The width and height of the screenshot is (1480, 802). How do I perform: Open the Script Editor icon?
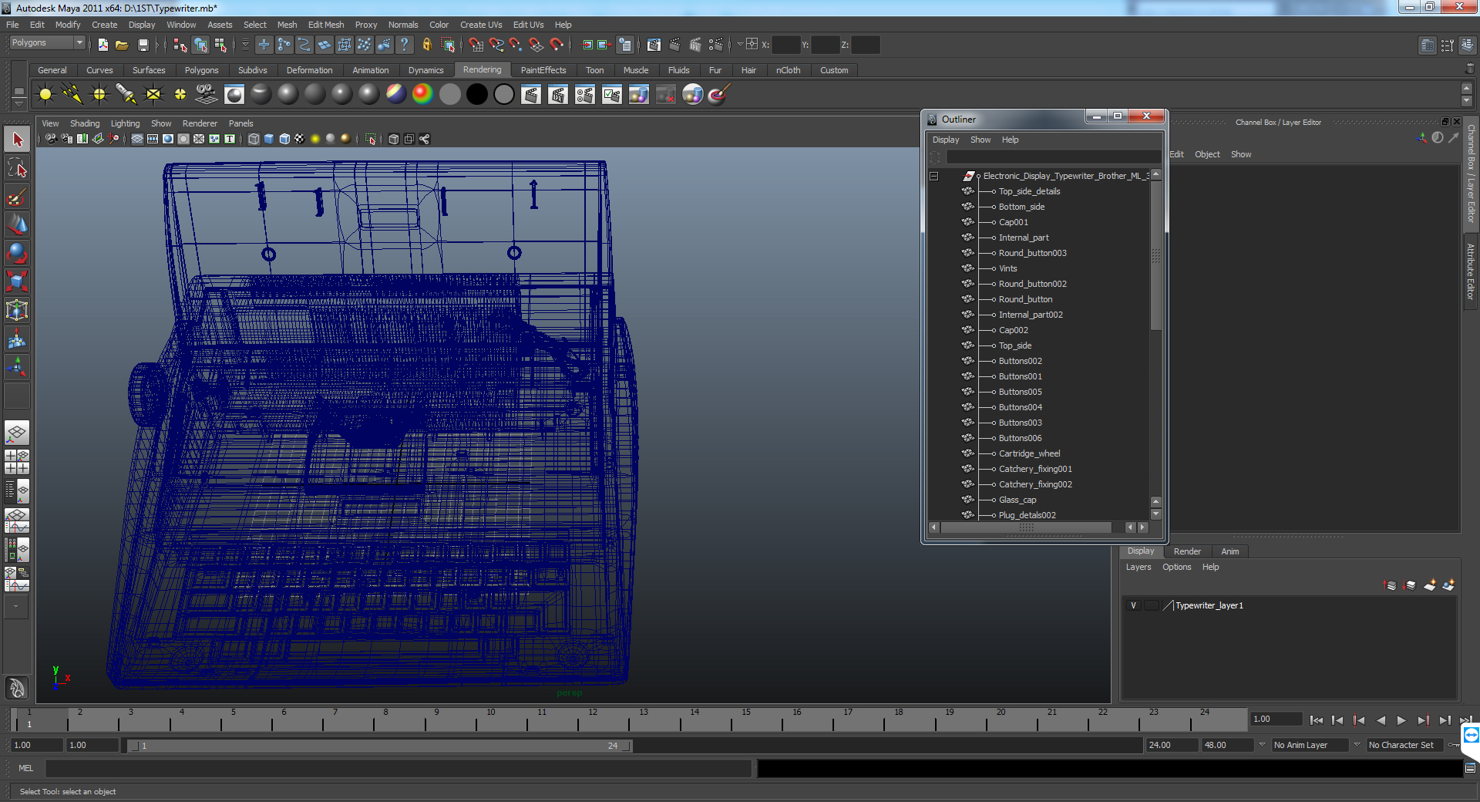1470,768
